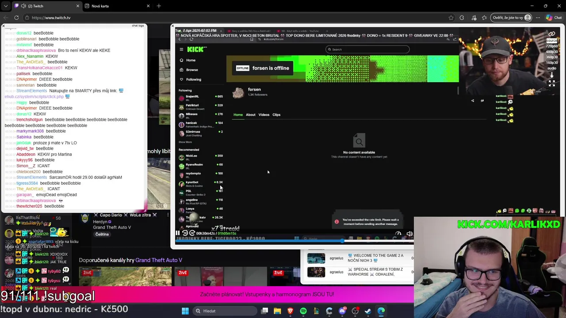Open BrajenIRL channel in Following list
The image size is (566, 318).
201,98
